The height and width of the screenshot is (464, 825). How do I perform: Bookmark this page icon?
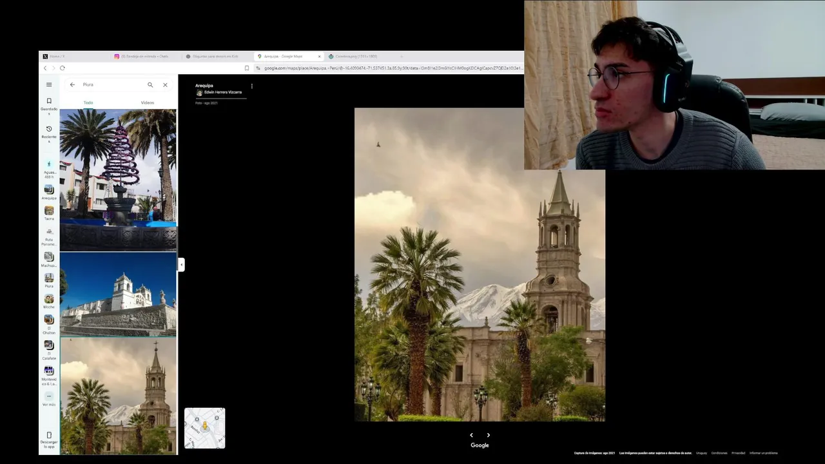246,68
